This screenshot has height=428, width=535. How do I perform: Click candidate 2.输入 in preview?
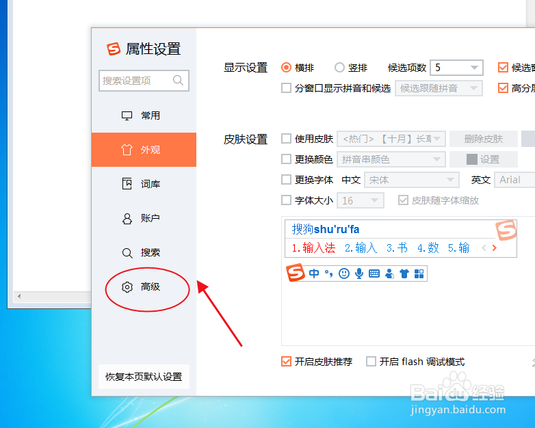pyautogui.click(x=361, y=248)
